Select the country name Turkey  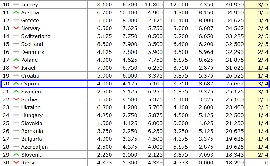pyautogui.click(x=30, y=5)
